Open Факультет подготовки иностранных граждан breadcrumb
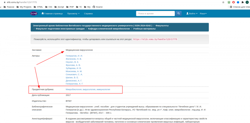This screenshot has width=250, height=123. [x=60, y=29]
